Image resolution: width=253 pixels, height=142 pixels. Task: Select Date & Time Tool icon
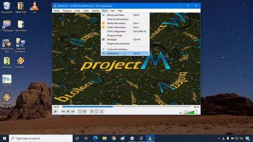(7, 46)
